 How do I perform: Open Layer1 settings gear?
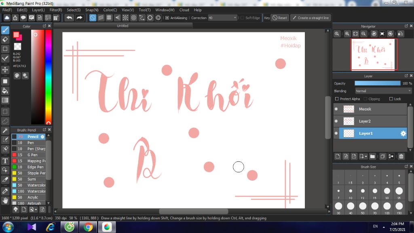coord(403,133)
